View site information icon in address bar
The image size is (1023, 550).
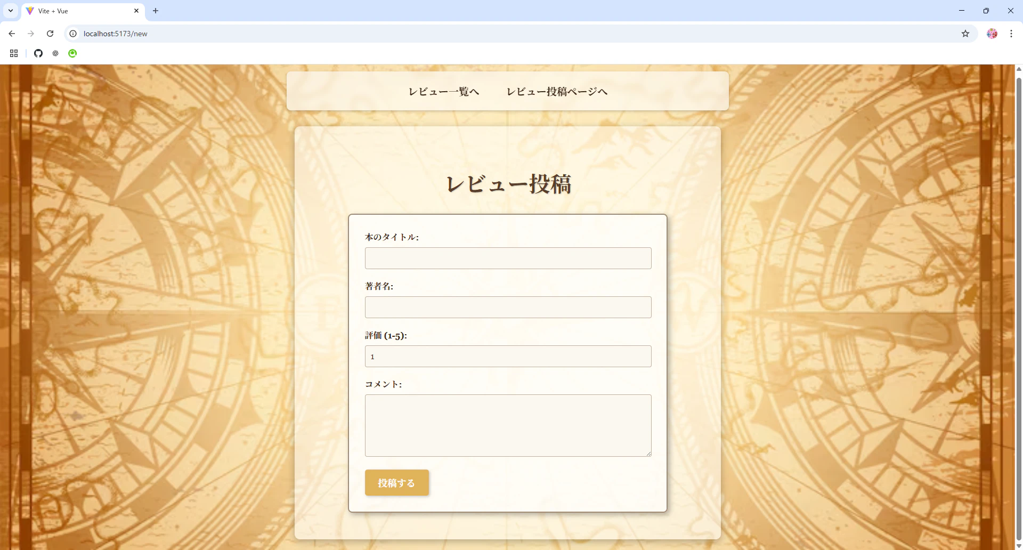pos(73,34)
